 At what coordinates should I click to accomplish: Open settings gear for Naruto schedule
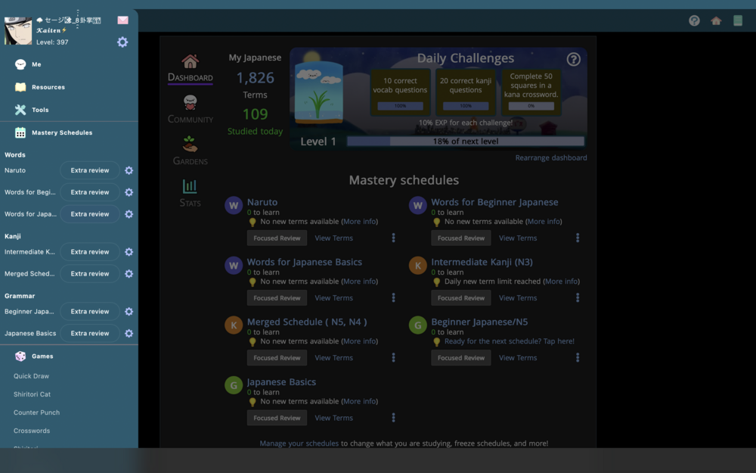[129, 170]
